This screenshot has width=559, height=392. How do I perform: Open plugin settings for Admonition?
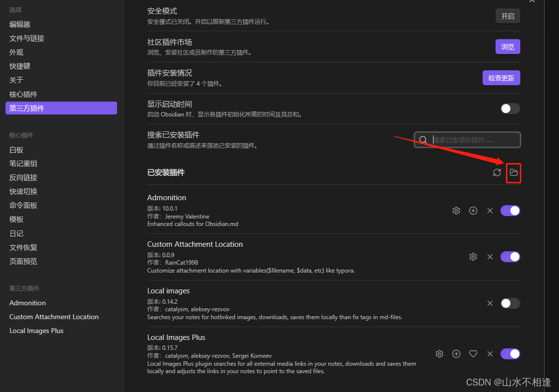(x=456, y=211)
